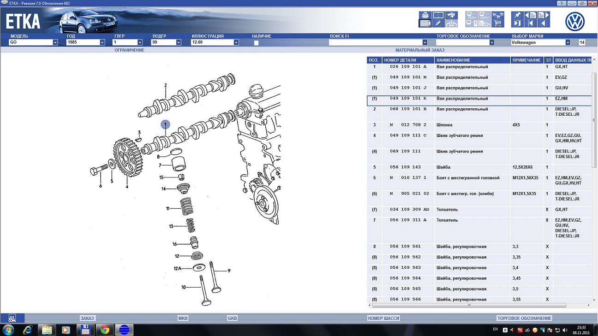Open Google Chrome from taskbar
598x336 pixels.
105,330
